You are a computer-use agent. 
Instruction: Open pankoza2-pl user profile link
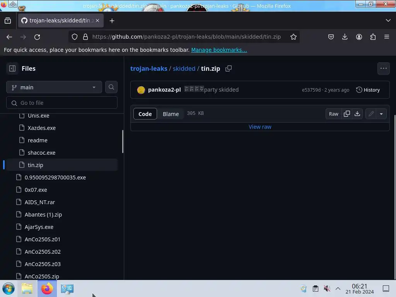coord(164,90)
